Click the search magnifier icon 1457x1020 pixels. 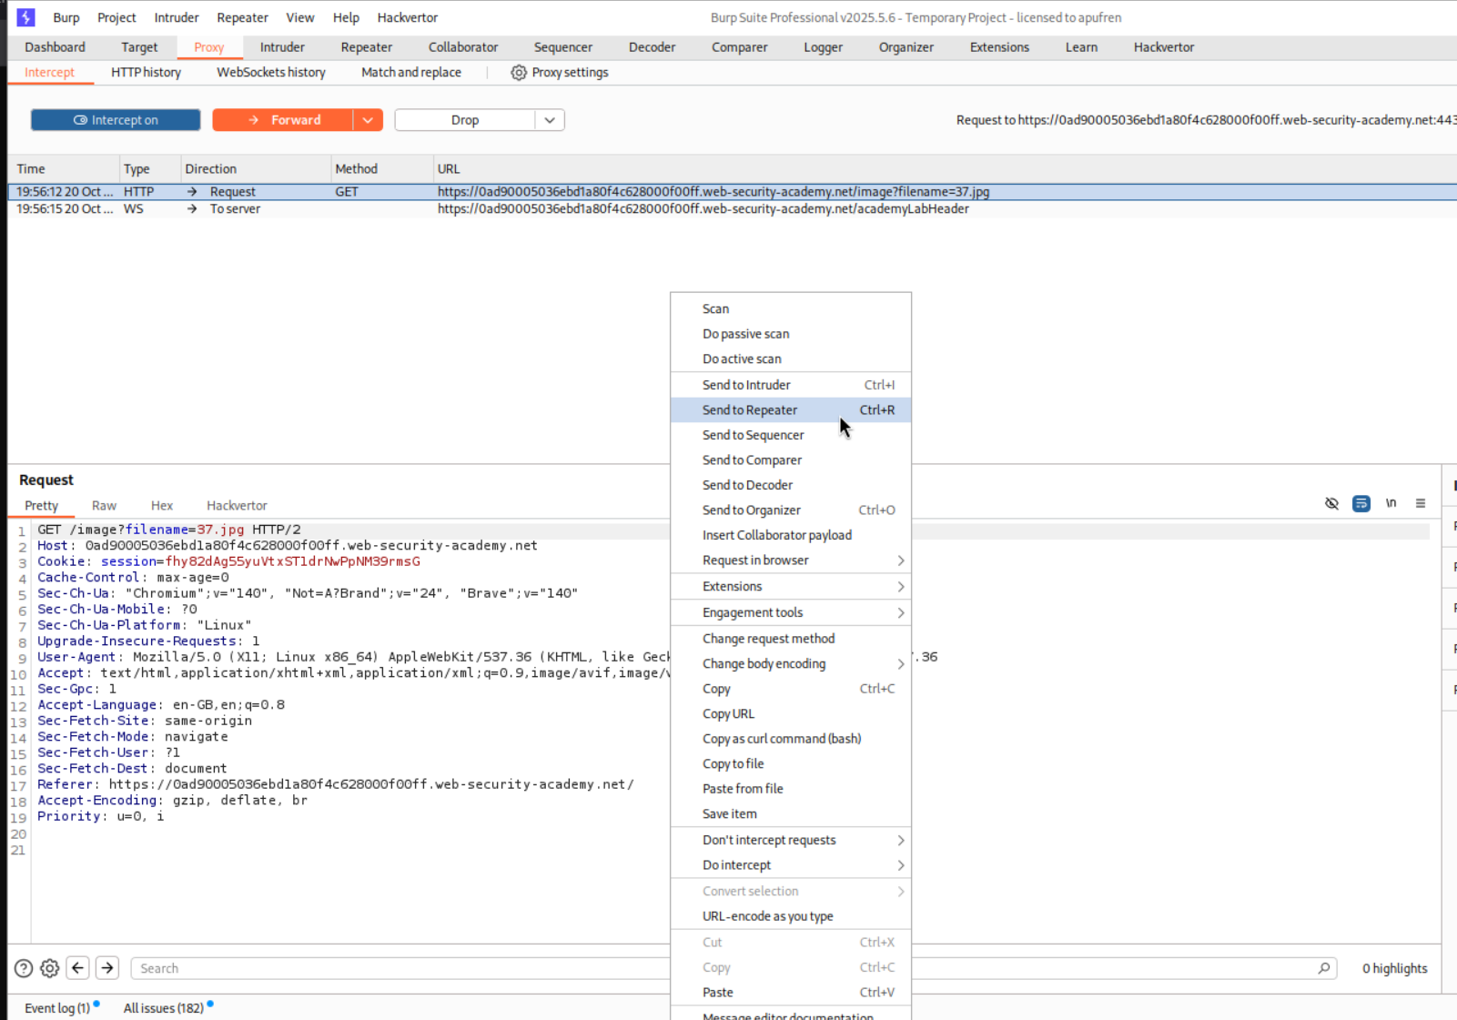tap(1323, 968)
